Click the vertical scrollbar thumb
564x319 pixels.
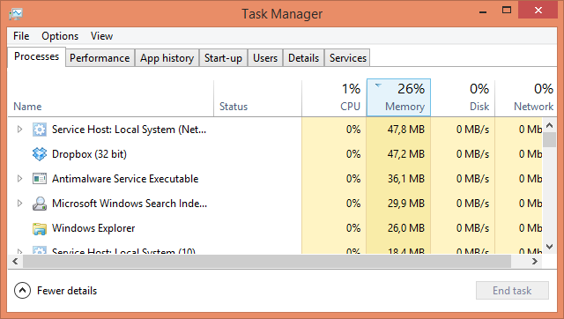pyautogui.click(x=549, y=139)
